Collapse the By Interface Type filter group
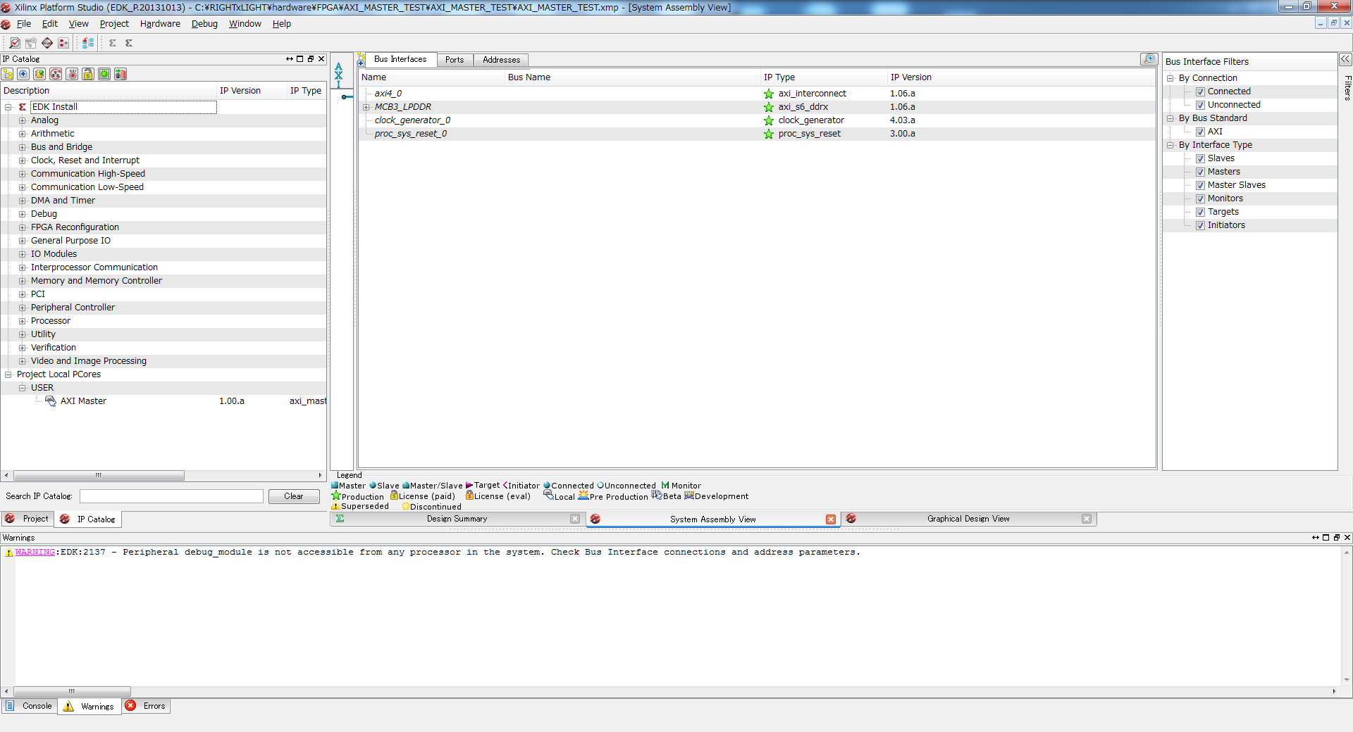The image size is (1353, 732). click(x=1170, y=146)
